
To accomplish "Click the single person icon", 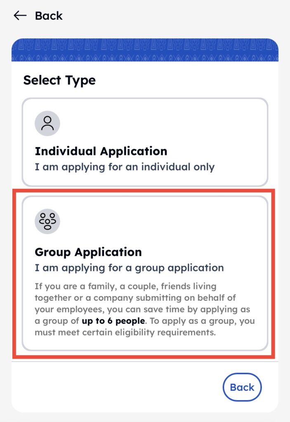I will point(47,123).
